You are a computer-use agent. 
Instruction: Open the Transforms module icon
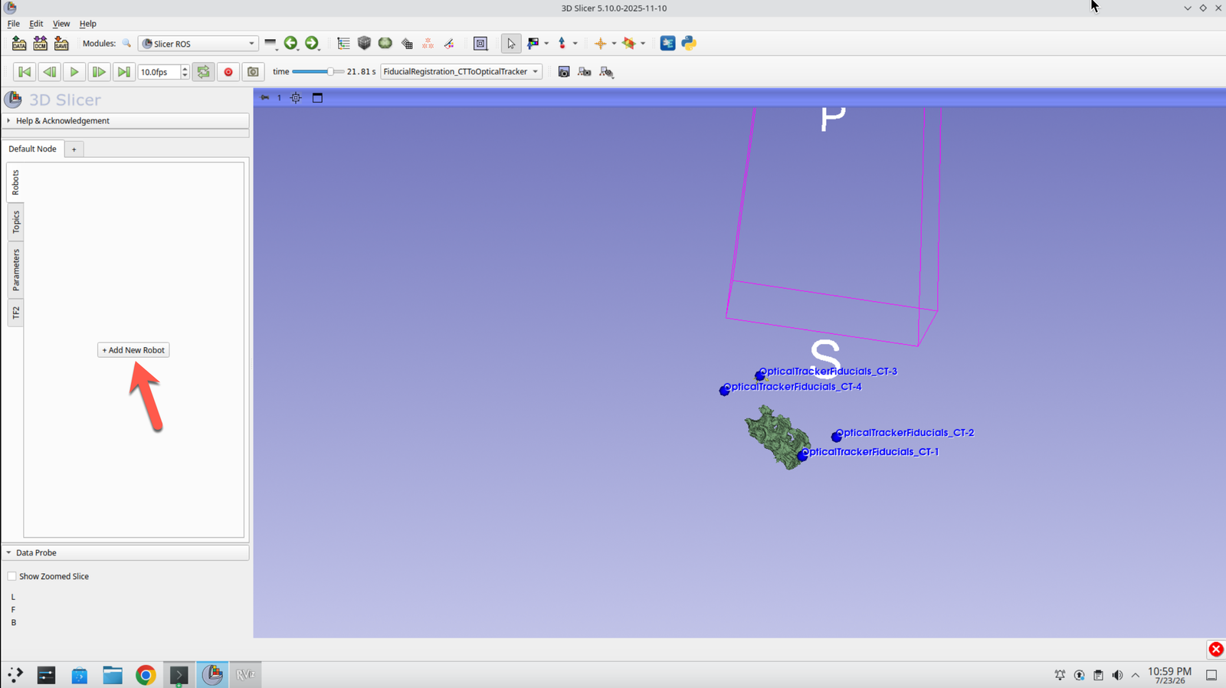pos(449,44)
